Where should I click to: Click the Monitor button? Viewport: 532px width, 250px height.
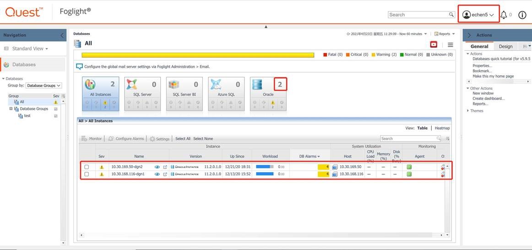pyautogui.click(x=91, y=139)
